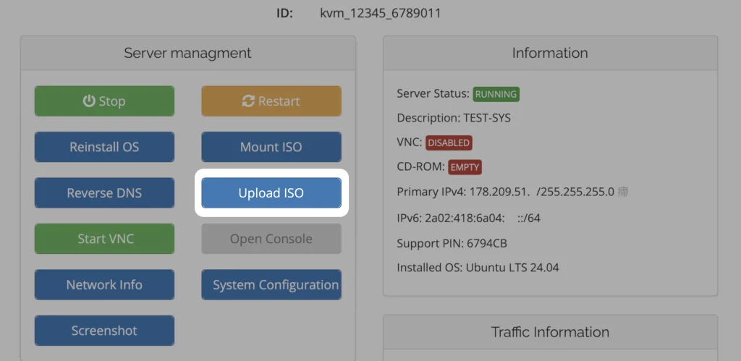Click the server ID kvm_12345_6789011
The height and width of the screenshot is (361, 741).
pos(380,13)
